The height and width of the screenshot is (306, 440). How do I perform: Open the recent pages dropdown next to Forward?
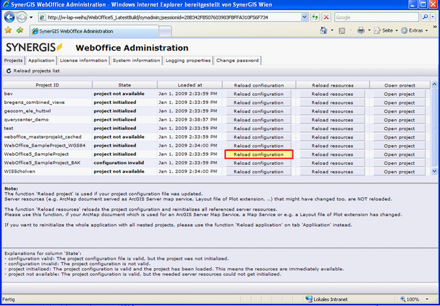pos(31,17)
